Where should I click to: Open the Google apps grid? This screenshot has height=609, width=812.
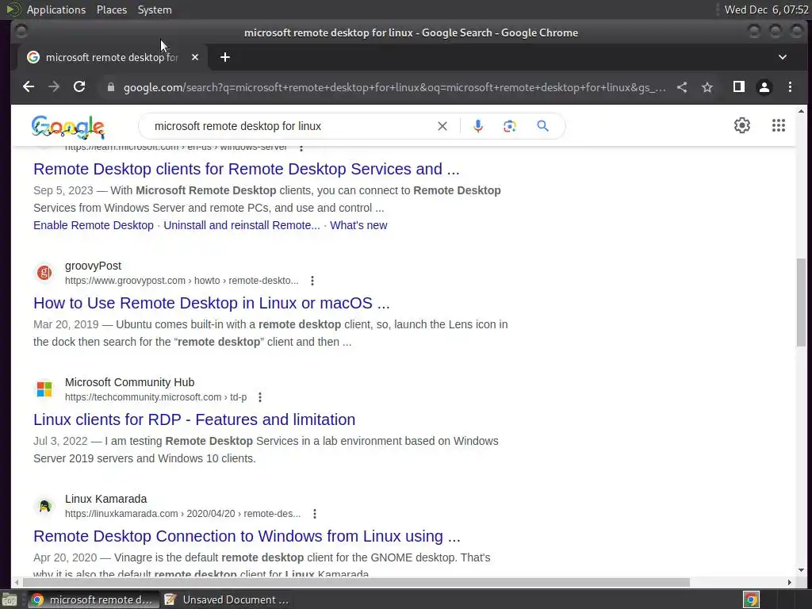pos(779,125)
